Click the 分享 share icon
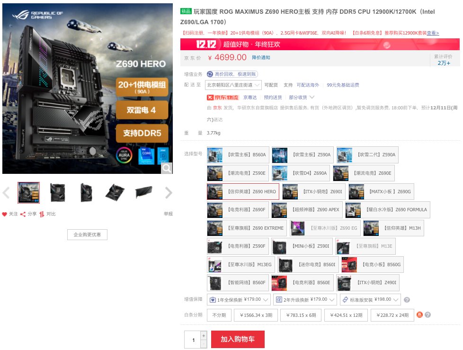Image resolution: width=463 pixels, height=350 pixels. coord(23,214)
